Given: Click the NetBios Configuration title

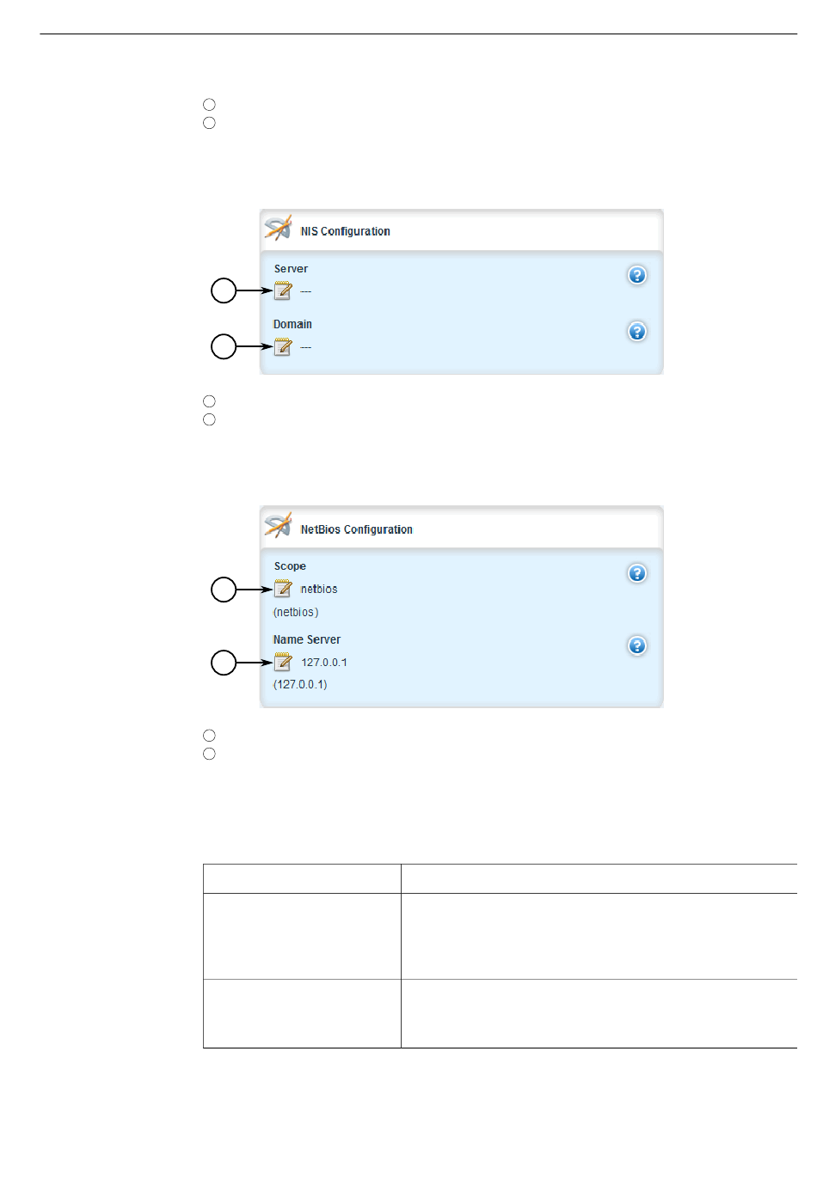Looking at the screenshot, I should 357,529.
